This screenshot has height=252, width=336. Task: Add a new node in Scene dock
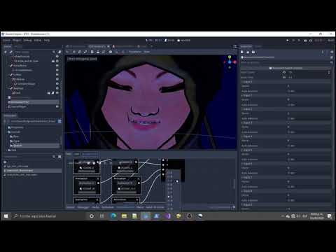6,52
